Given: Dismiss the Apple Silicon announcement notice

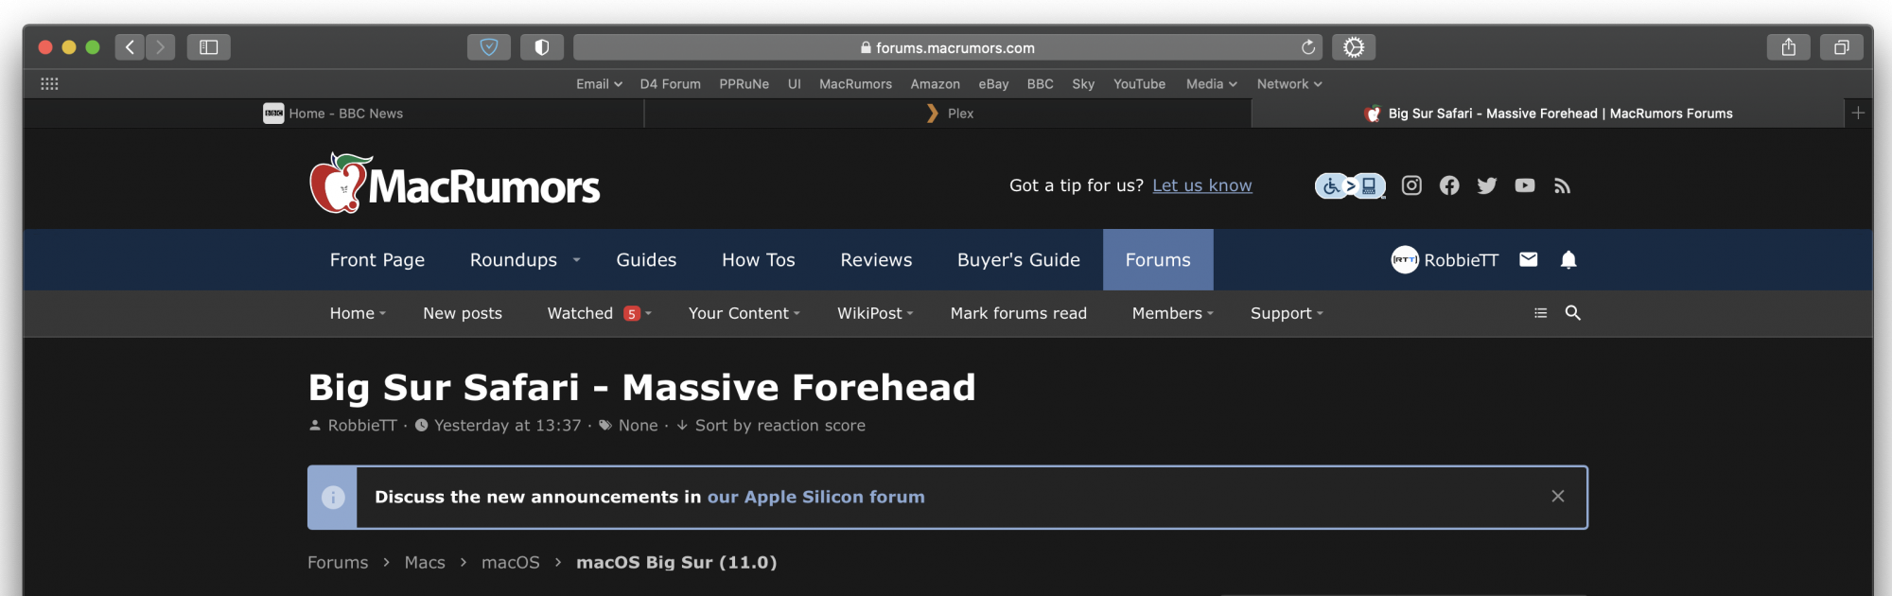Looking at the screenshot, I should coord(1558,497).
